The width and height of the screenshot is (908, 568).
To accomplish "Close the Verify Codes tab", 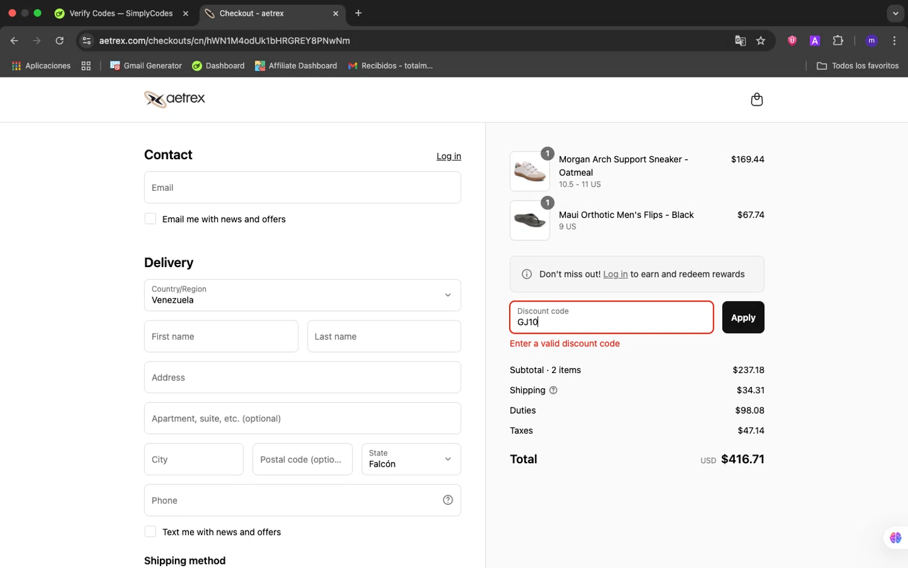I will [186, 13].
